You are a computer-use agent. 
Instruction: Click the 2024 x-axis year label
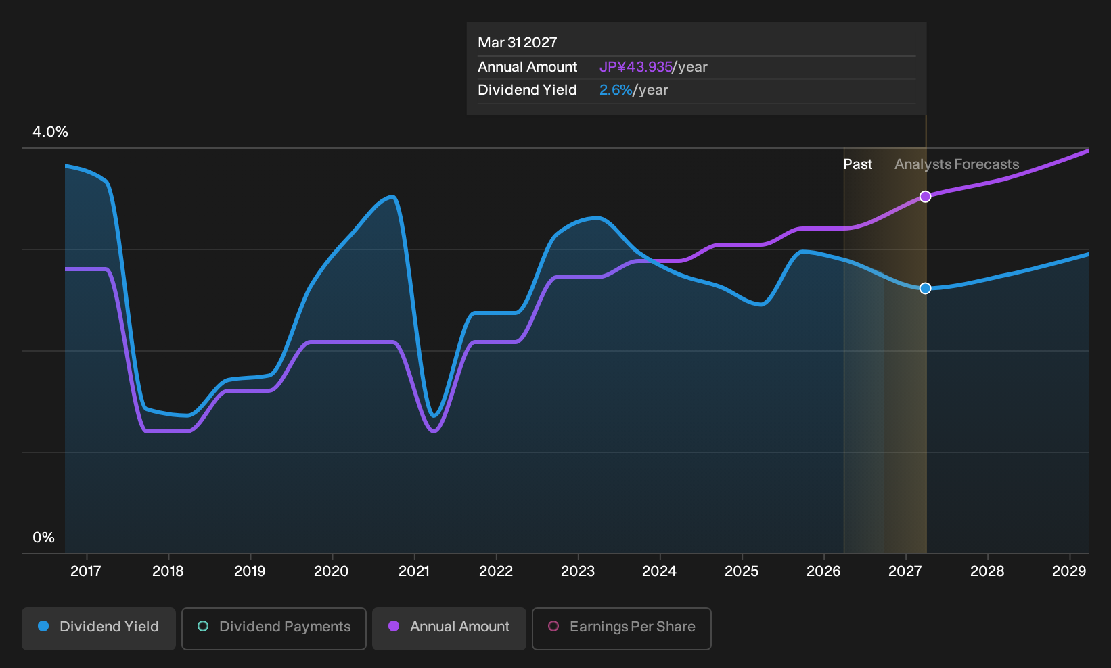659,571
